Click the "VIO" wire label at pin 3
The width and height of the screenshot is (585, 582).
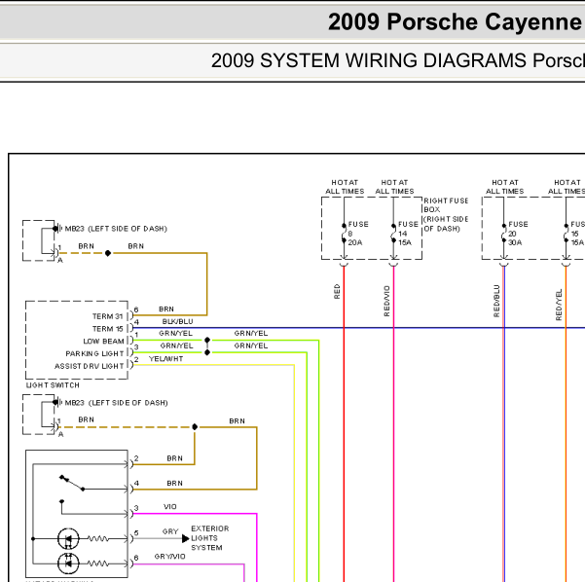click(x=170, y=507)
